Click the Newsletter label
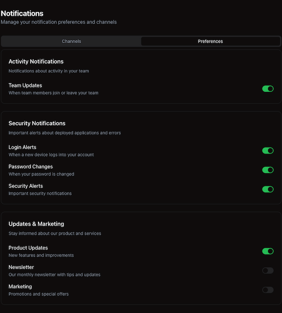This screenshot has height=313, width=282. [21, 267]
